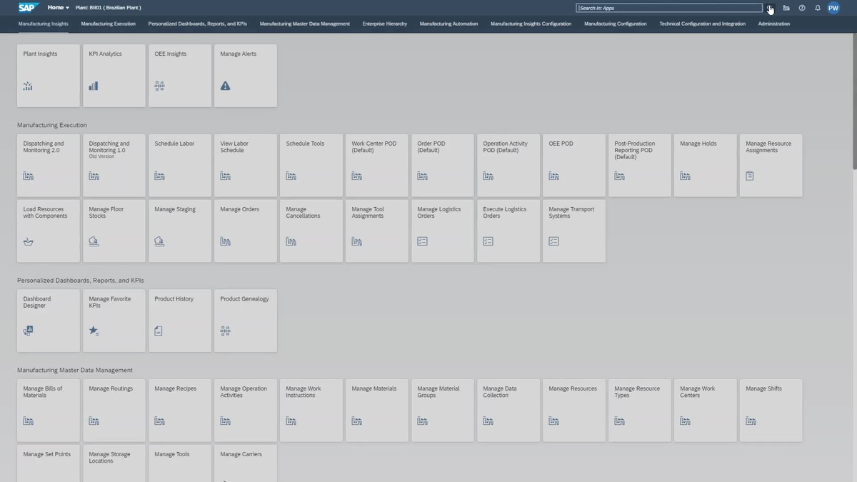This screenshot has height=482, width=857.
Task: Click in the Search in Apps field
Action: click(x=669, y=8)
